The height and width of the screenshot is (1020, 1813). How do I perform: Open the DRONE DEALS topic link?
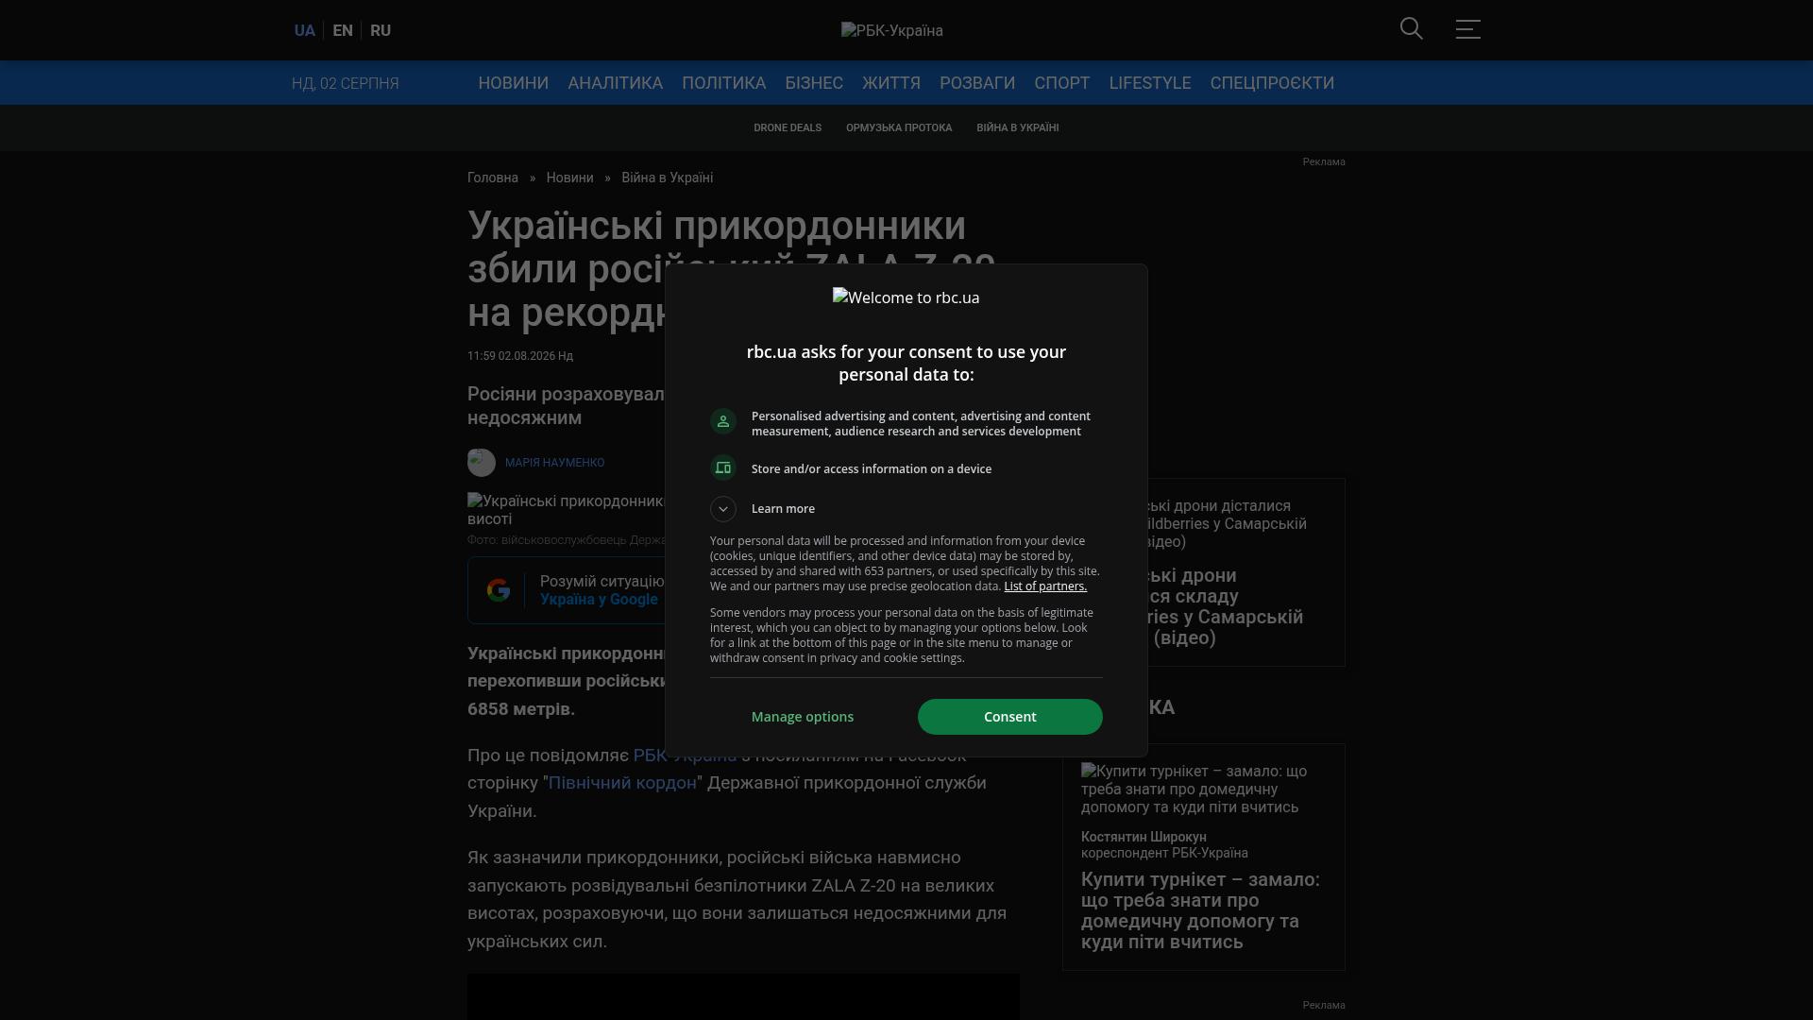click(788, 127)
